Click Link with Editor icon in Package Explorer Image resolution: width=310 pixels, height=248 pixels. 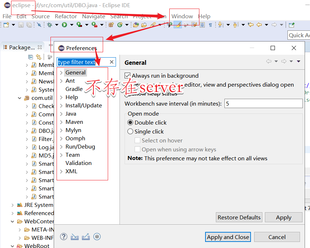39,57
